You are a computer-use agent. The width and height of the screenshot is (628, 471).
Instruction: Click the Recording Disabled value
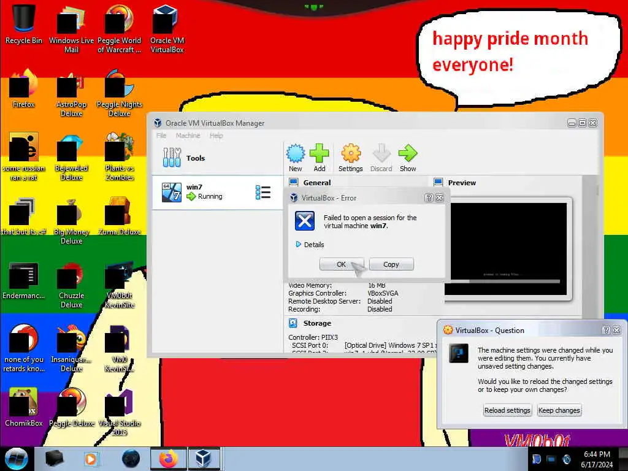pos(380,309)
